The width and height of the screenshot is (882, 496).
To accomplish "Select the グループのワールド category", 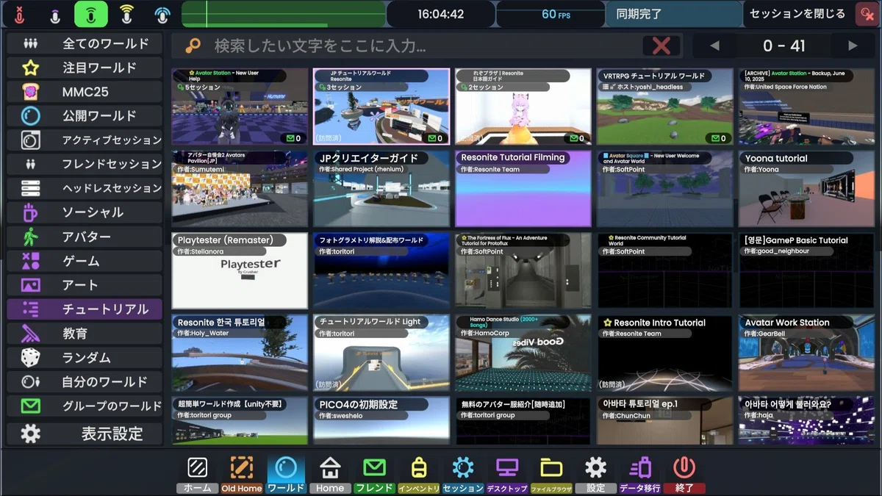I will [x=85, y=406].
